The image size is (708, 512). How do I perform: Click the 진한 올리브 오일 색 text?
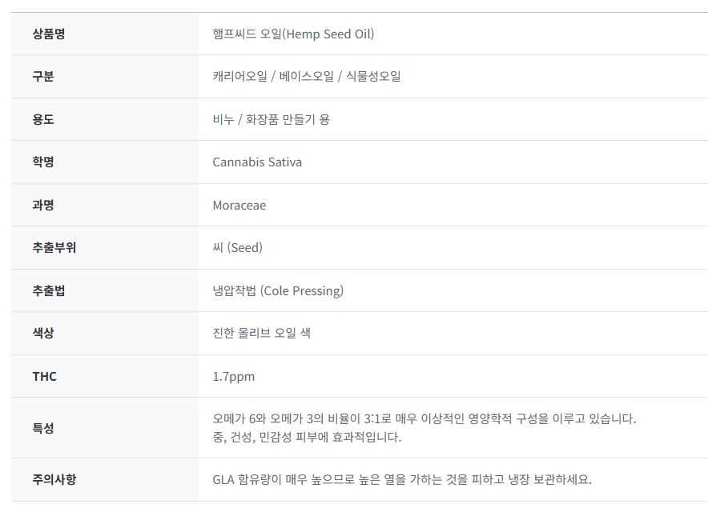pyautogui.click(x=261, y=334)
